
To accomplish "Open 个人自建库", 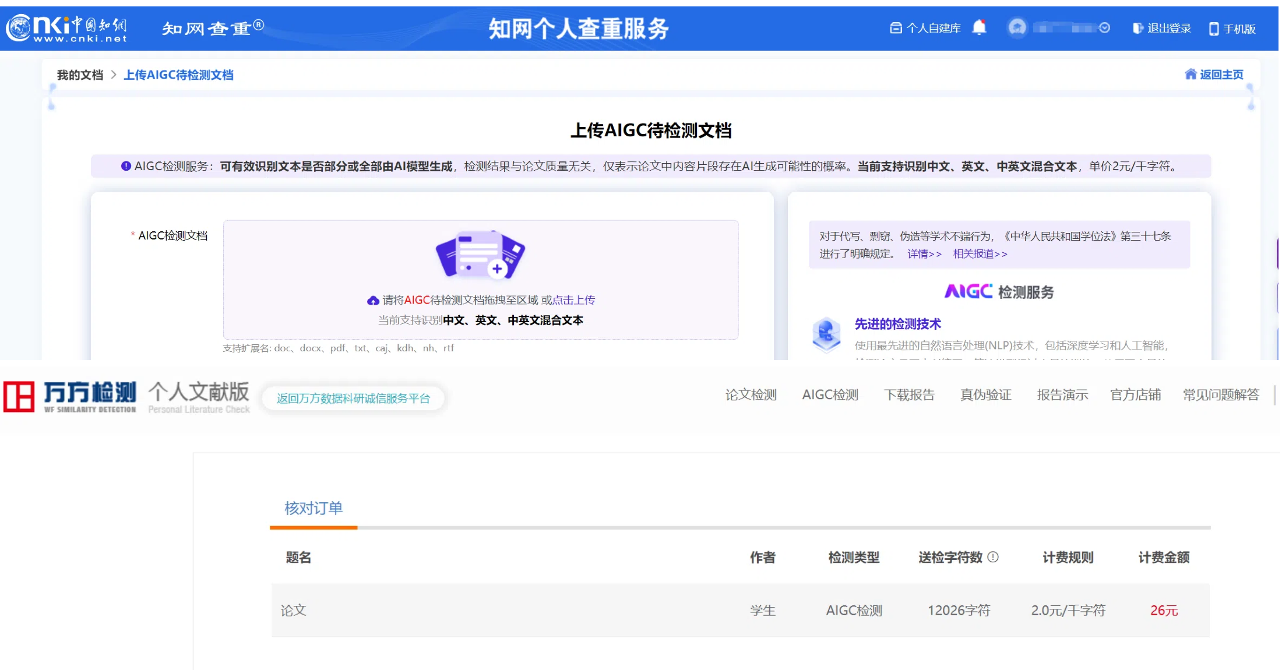I will [x=925, y=28].
